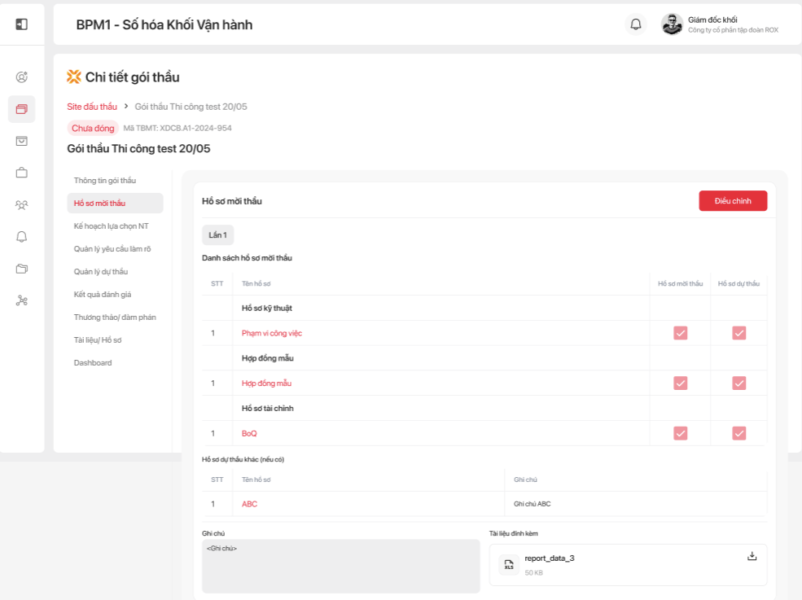Open the user profile icon in left sidebar
The image size is (802, 600).
pyautogui.click(x=22, y=77)
